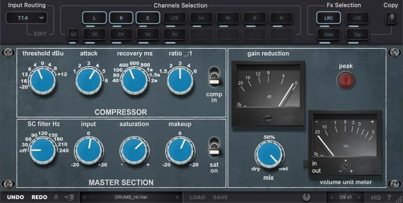Select previous preset with left arrow
Image resolution: width=403 pixels, height=203 pixels.
click(x=84, y=197)
